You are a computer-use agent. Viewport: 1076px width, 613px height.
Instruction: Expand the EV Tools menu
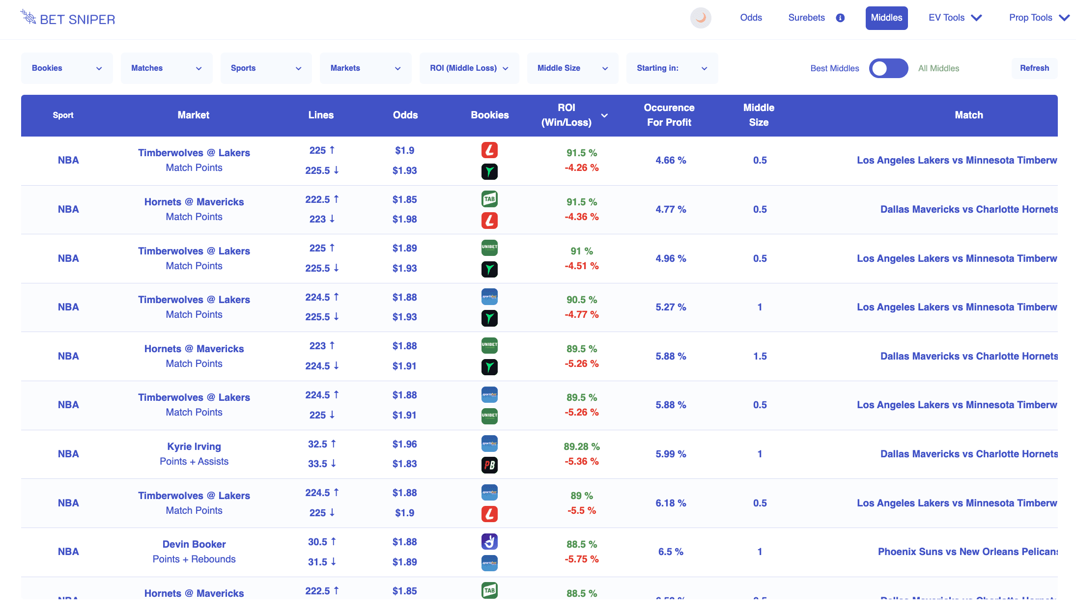pos(955,18)
